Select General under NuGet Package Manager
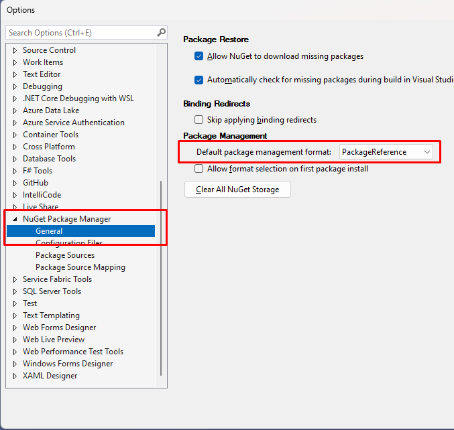Screen dimensions: 454x430 [x=80, y=231]
